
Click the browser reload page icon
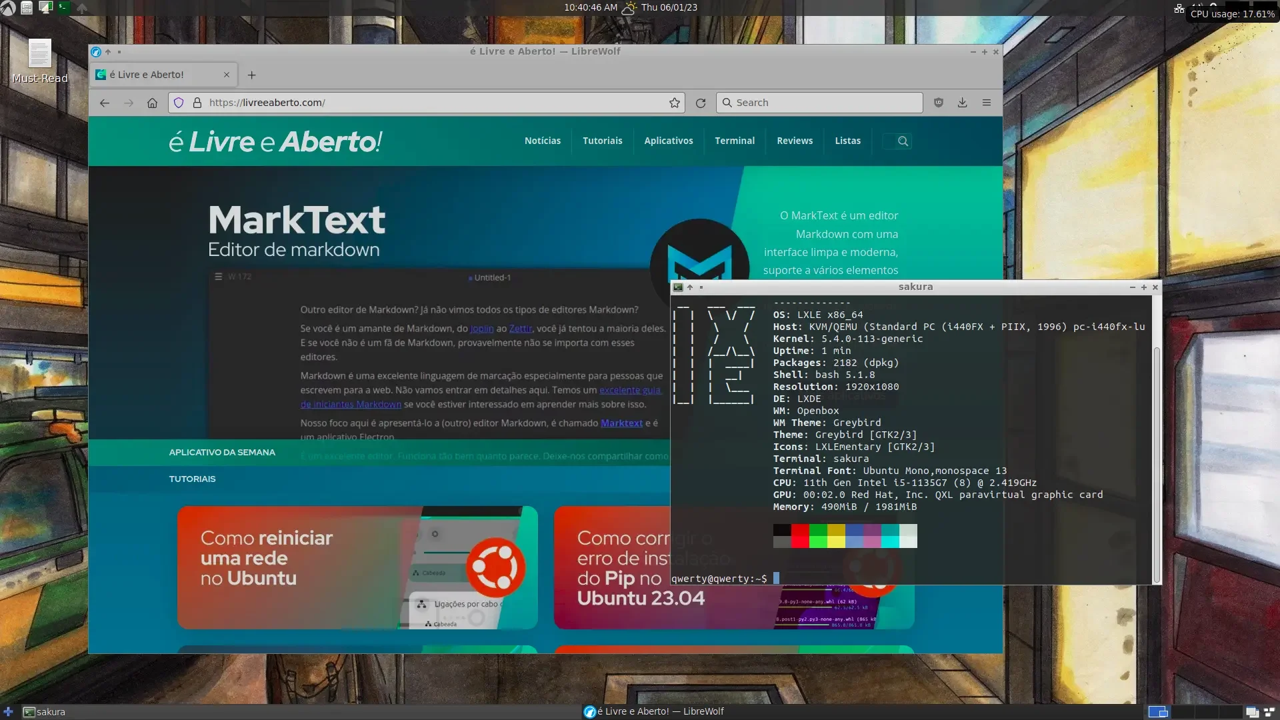coord(700,103)
